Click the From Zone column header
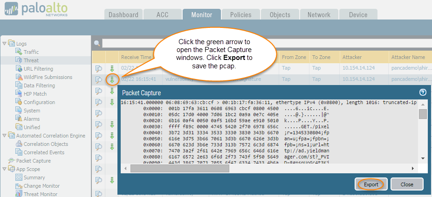The height and width of the screenshot is (197, 432). coord(294,57)
